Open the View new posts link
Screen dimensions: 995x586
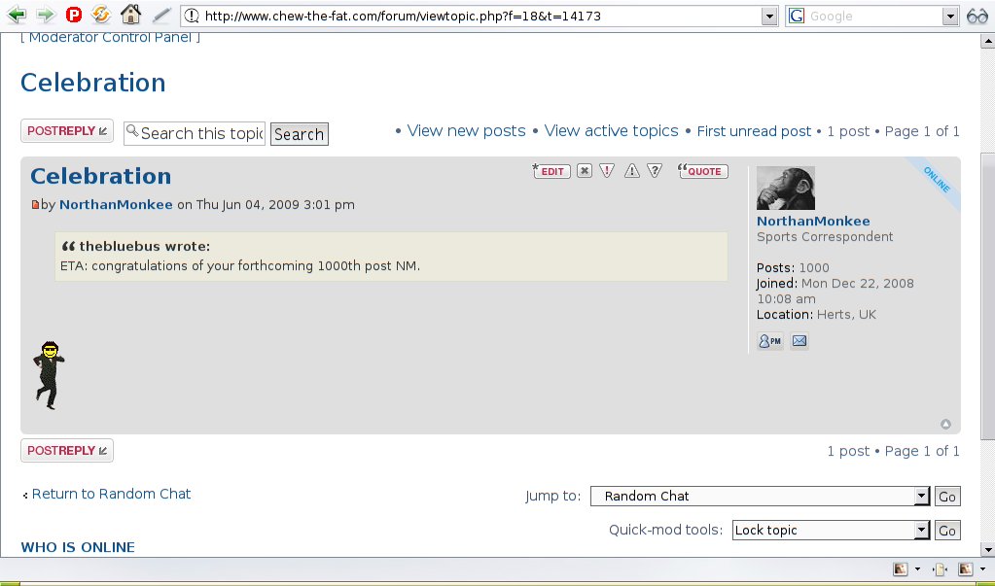466,131
